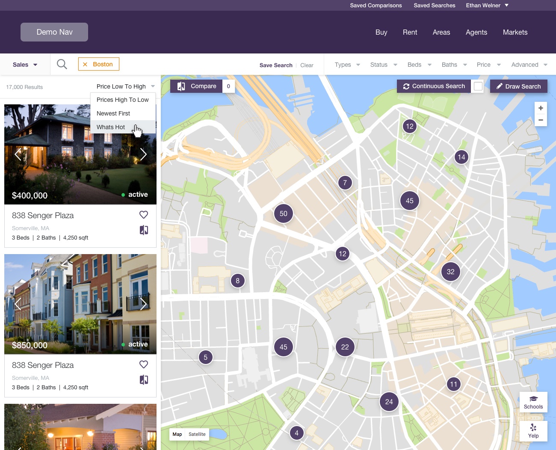
Task: Click the 17,000 Results count
Action: click(24, 87)
